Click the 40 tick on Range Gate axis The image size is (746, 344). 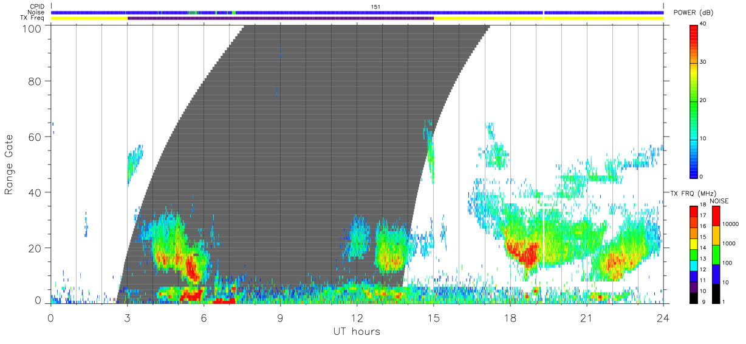point(36,192)
